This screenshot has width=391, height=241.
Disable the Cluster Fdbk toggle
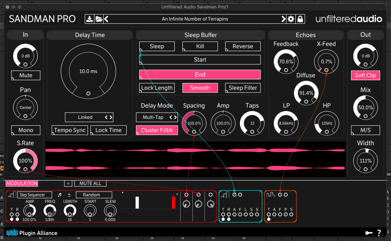pyautogui.click(x=156, y=130)
